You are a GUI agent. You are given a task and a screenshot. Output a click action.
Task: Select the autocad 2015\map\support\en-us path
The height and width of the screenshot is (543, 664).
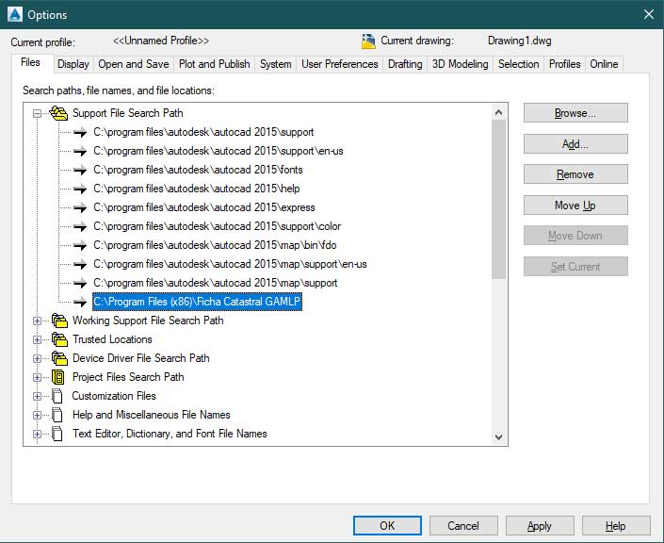pyautogui.click(x=231, y=264)
